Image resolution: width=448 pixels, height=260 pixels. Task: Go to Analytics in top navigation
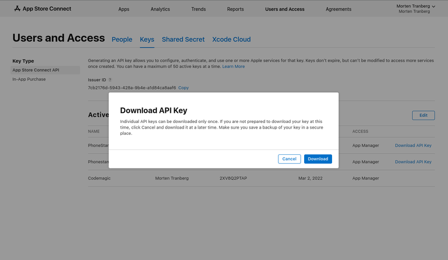[160, 9]
